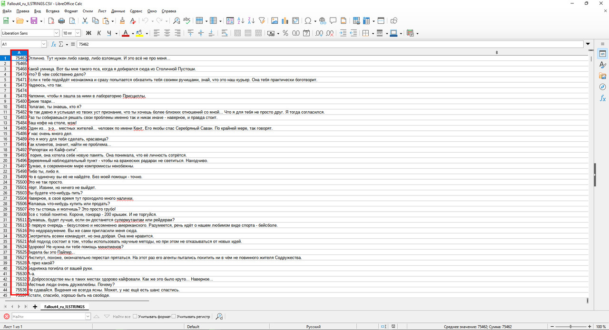Insert a chart

[285, 21]
